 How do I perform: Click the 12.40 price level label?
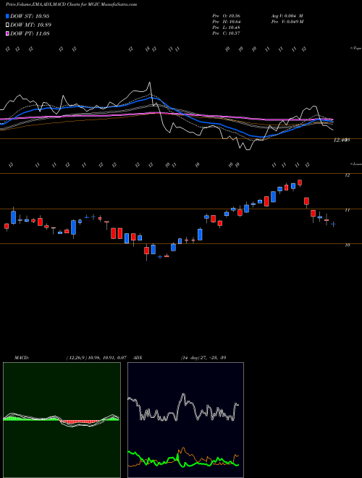341,140
